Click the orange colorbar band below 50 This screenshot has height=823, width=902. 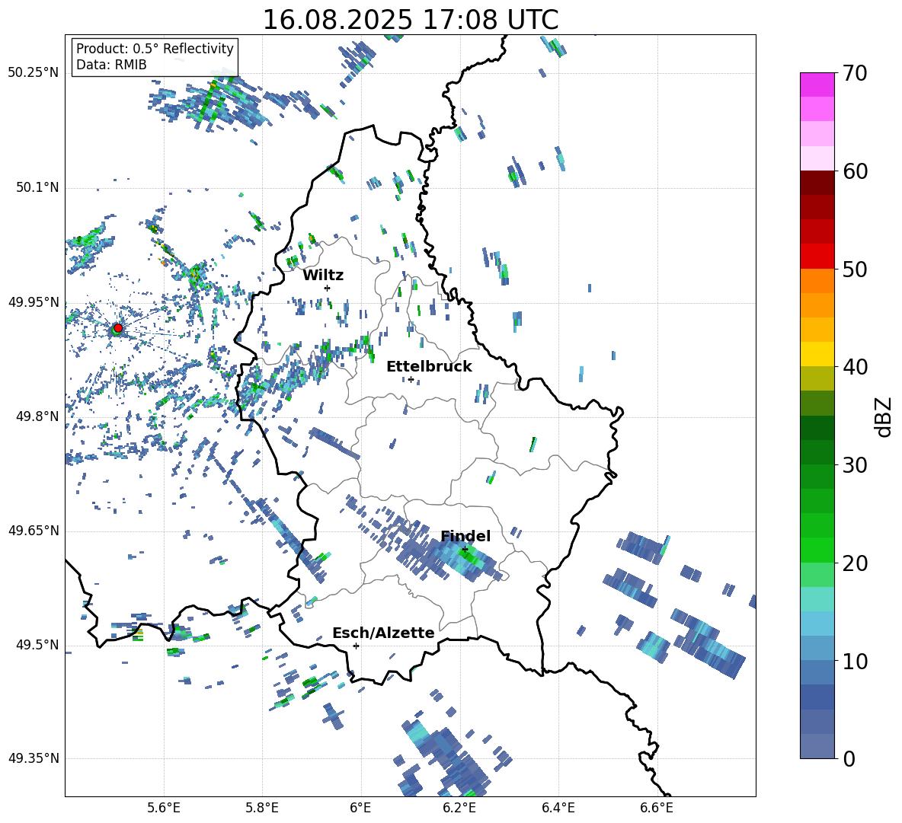pyautogui.click(x=817, y=281)
